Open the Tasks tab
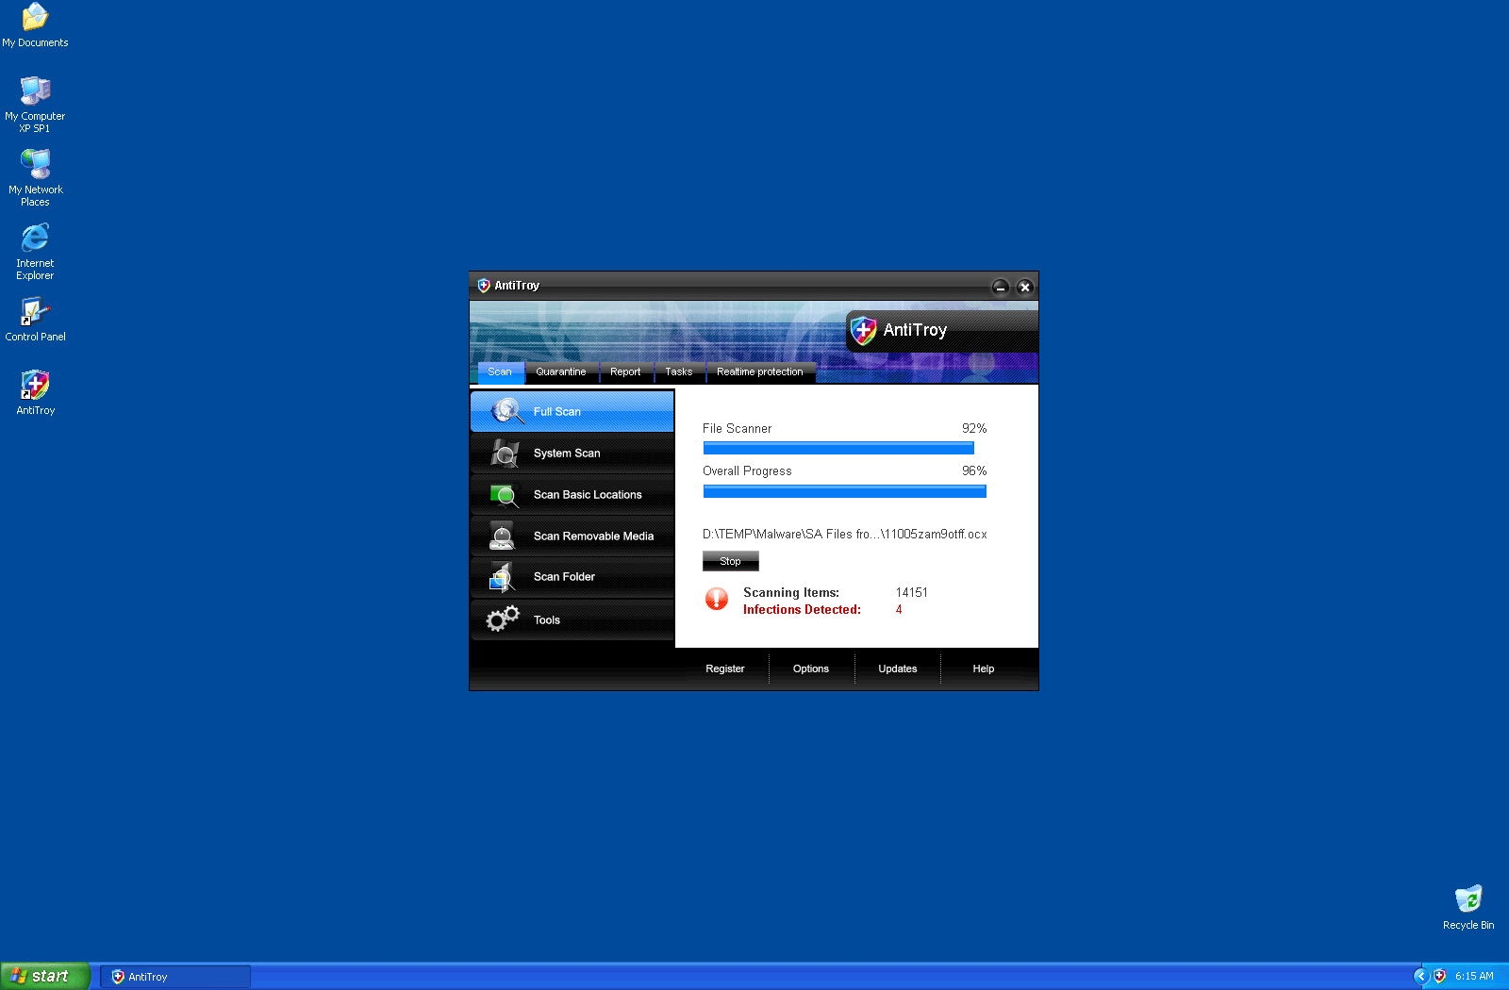Image resolution: width=1509 pixels, height=990 pixels. pyautogui.click(x=678, y=371)
